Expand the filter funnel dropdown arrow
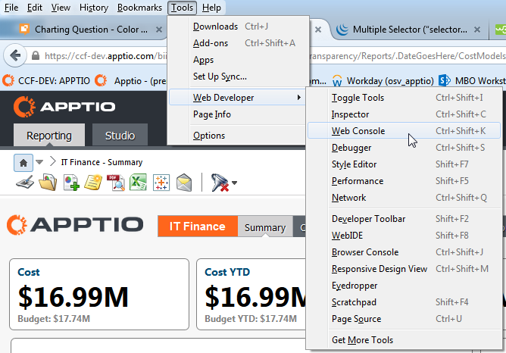The height and width of the screenshot is (353, 506). click(235, 183)
